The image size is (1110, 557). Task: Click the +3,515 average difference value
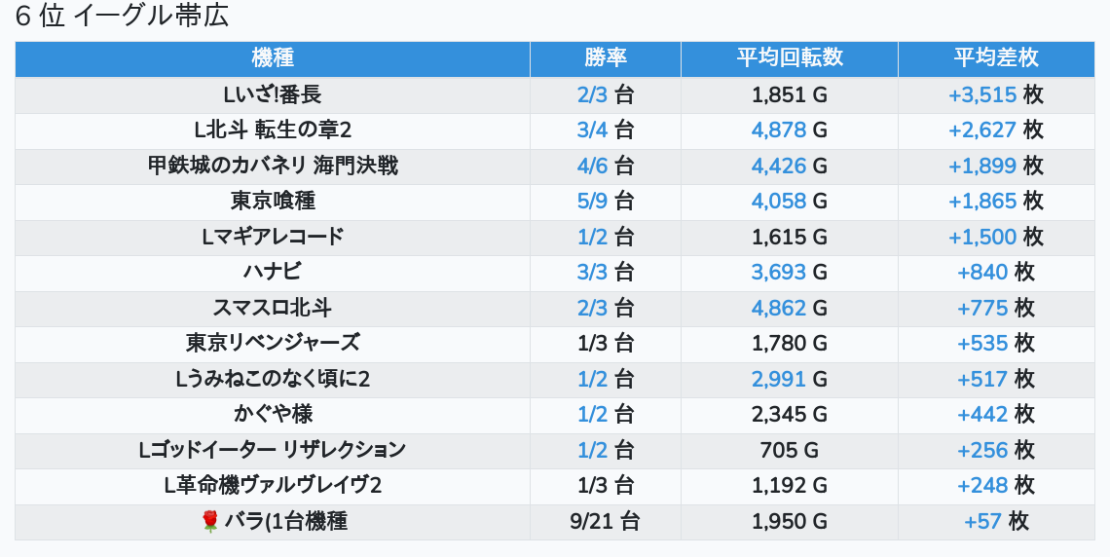pyautogui.click(x=982, y=95)
